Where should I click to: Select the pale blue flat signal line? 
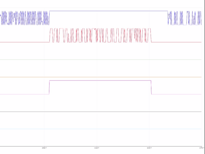(x=102, y=60)
